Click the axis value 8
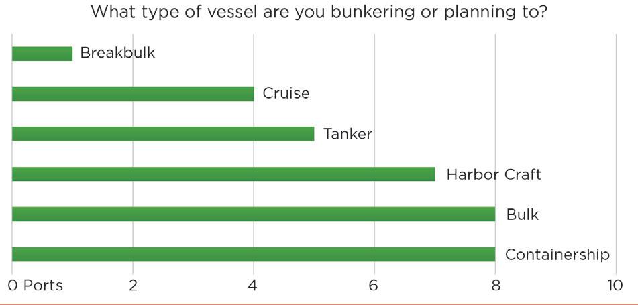The height and width of the screenshot is (305, 638). click(x=495, y=286)
